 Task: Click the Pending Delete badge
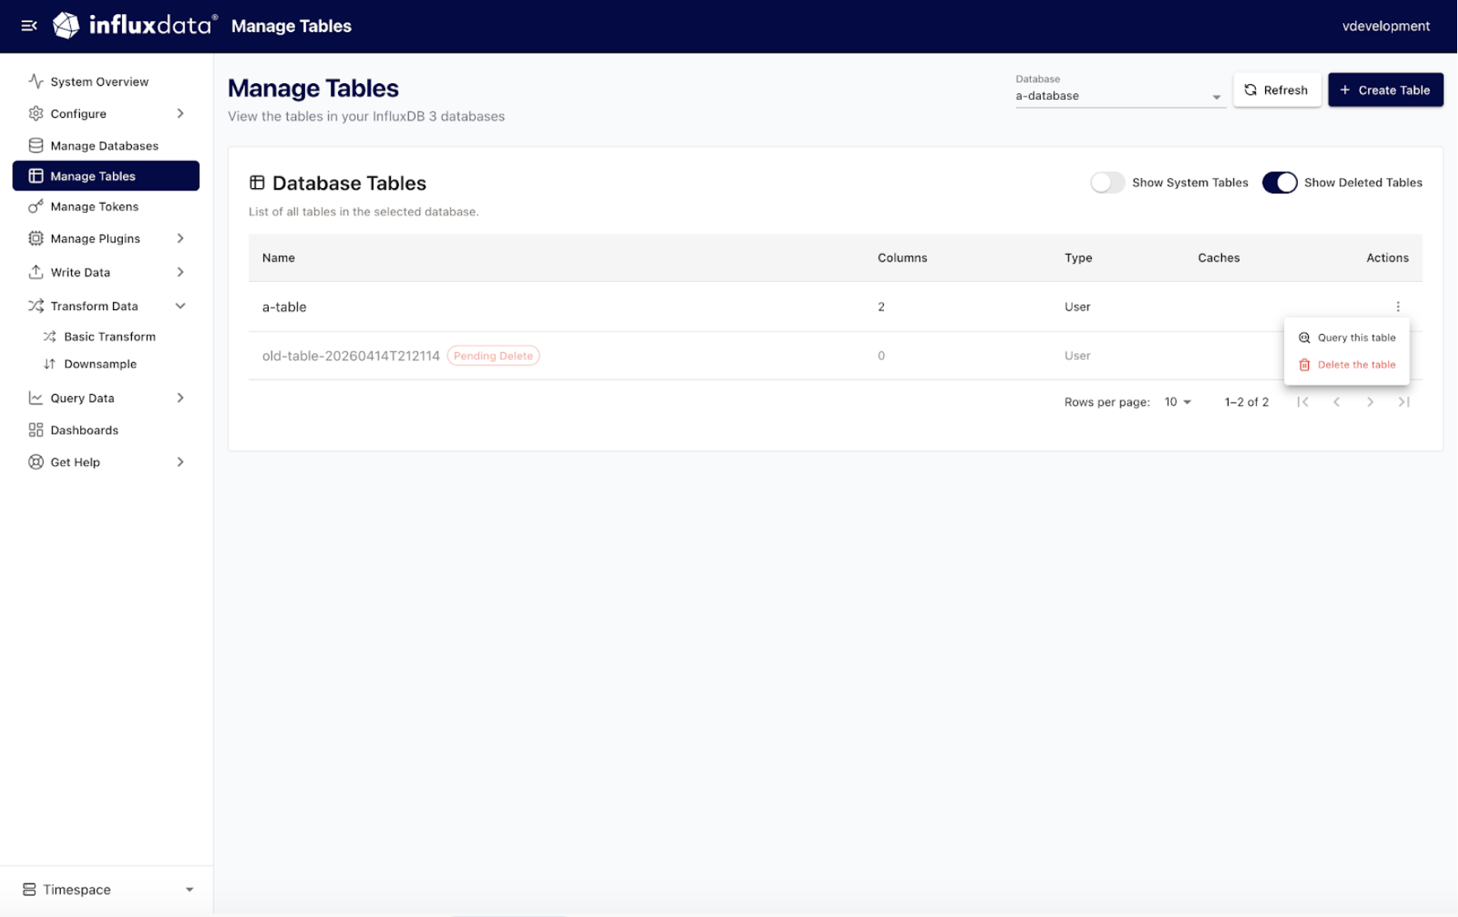pyautogui.click(x=493, y=355)
